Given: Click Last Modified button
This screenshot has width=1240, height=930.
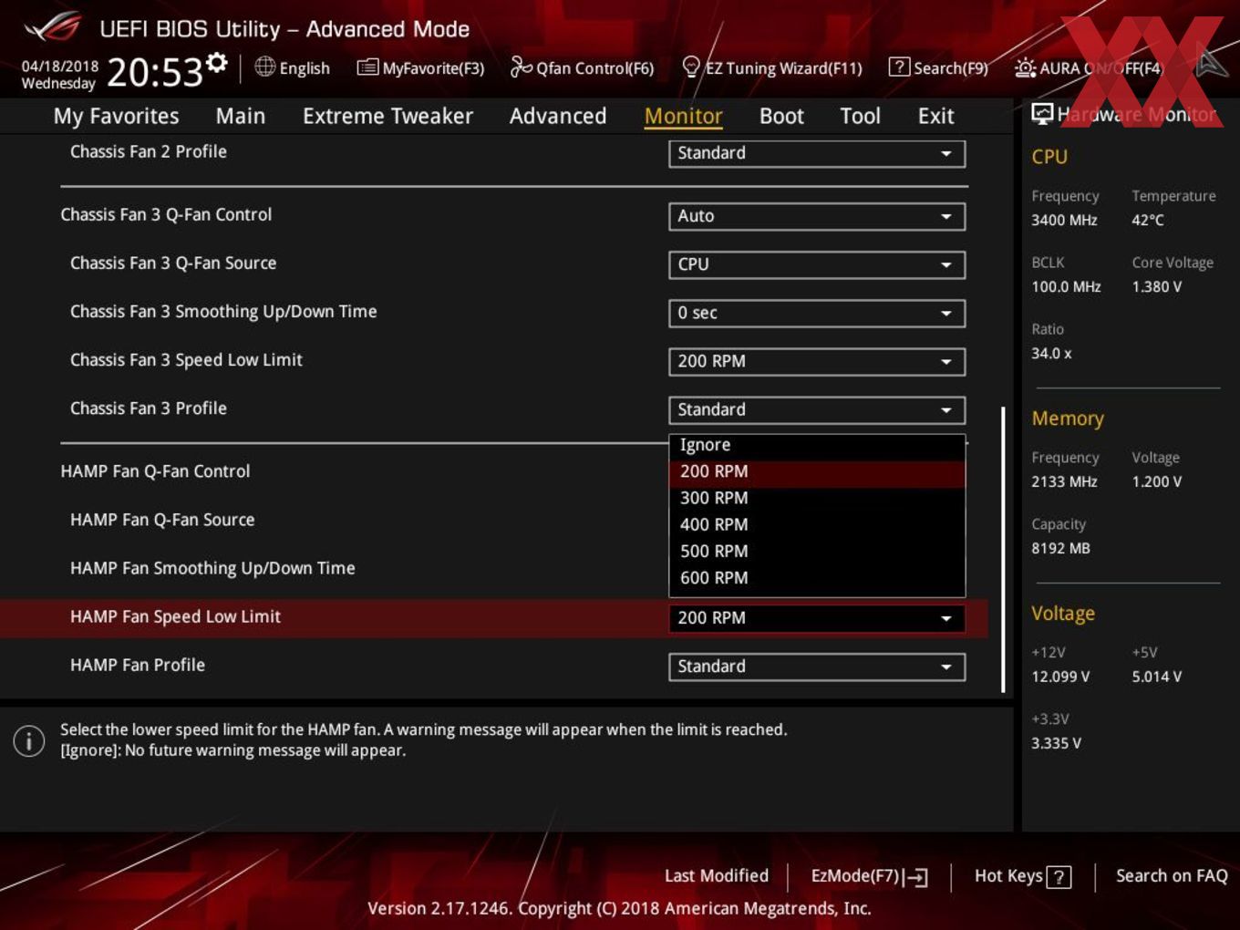Looking at the screenshot, I should coord(717,875).
